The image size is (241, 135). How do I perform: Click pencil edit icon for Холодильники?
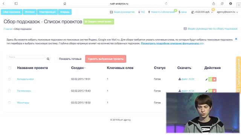[x=206, y=79]
